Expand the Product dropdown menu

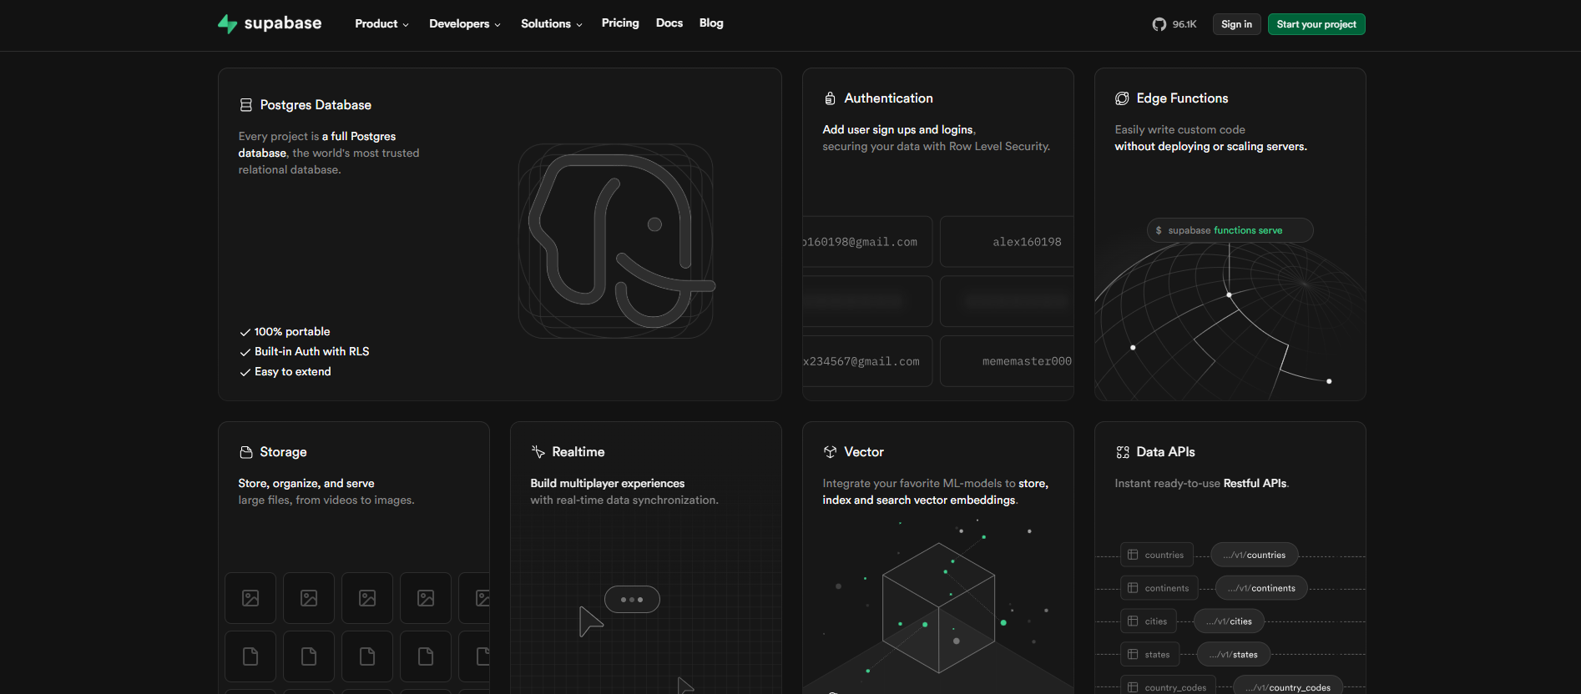(x=381, y=23)
